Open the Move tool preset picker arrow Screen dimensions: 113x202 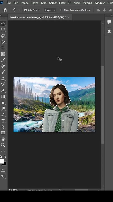[x=20, y=10]
